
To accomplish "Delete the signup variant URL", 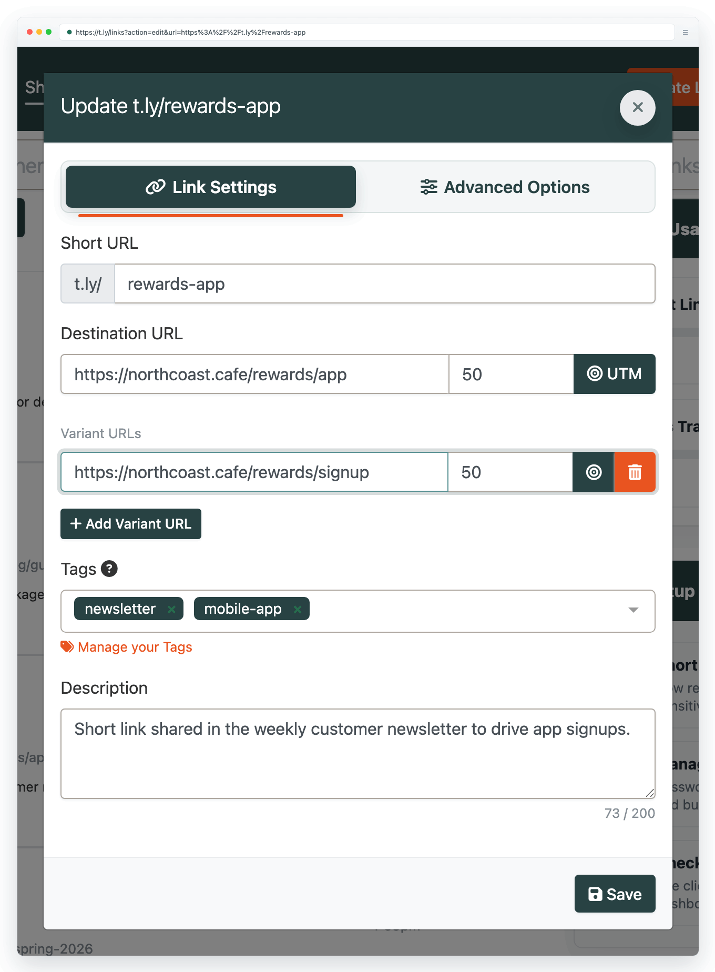I will (x=635, y=472).
